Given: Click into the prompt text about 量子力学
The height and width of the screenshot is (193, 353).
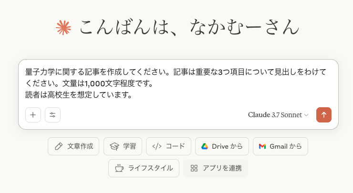Looking at the screenshot, I should [176, 83].
